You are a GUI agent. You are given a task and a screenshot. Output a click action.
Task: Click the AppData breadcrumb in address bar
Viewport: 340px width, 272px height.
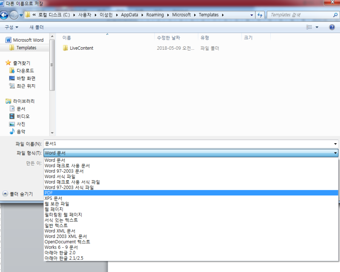[x=130, y=15]
